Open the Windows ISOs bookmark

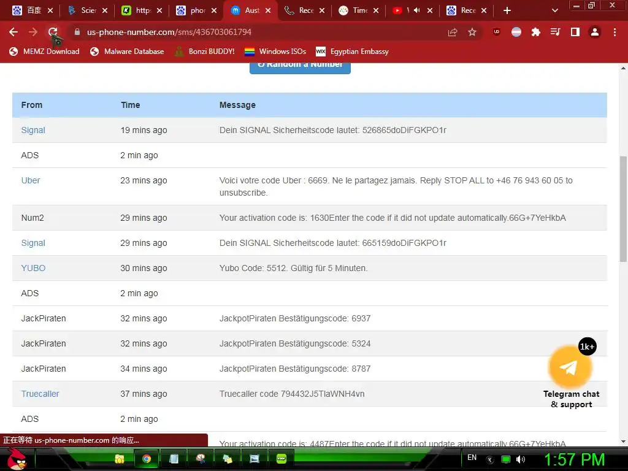tap(275, 52)
